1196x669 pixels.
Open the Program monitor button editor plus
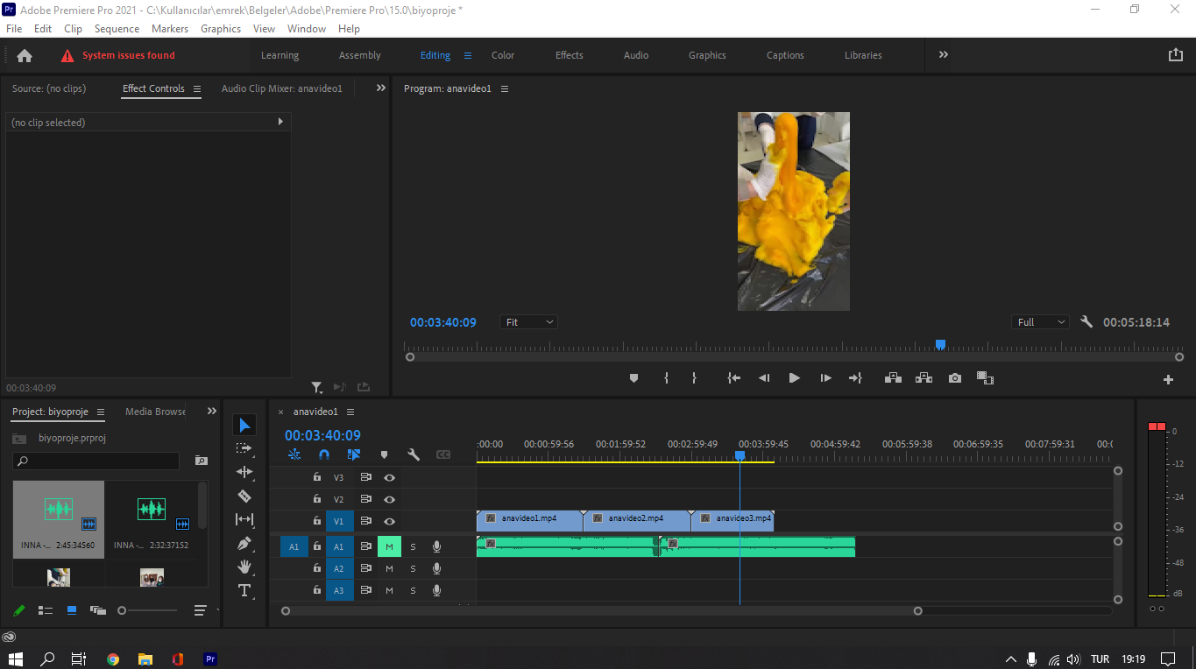pos(1168,379)
